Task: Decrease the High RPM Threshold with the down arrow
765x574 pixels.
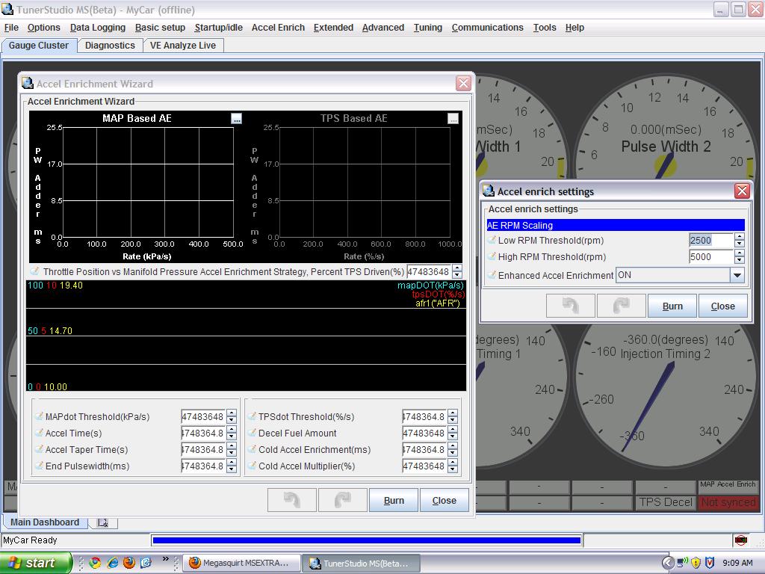Action: pyautogui.click(x=739, y=261)
